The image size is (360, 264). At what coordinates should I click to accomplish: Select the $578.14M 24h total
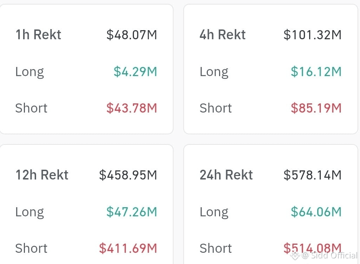pos(312,175)
